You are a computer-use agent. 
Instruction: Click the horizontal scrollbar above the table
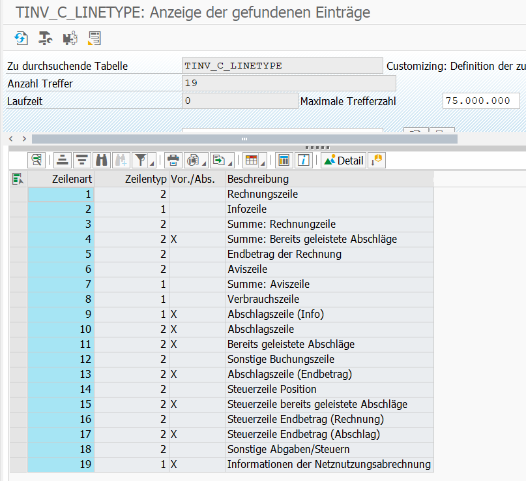[x=244, y=138]
